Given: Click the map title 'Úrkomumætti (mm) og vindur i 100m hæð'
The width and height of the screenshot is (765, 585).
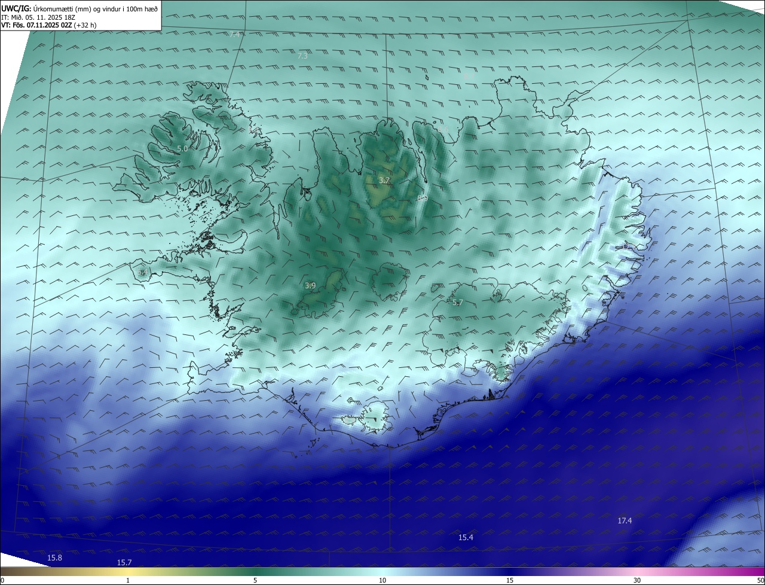Looking at the screenshot, I should pos(95,9).
